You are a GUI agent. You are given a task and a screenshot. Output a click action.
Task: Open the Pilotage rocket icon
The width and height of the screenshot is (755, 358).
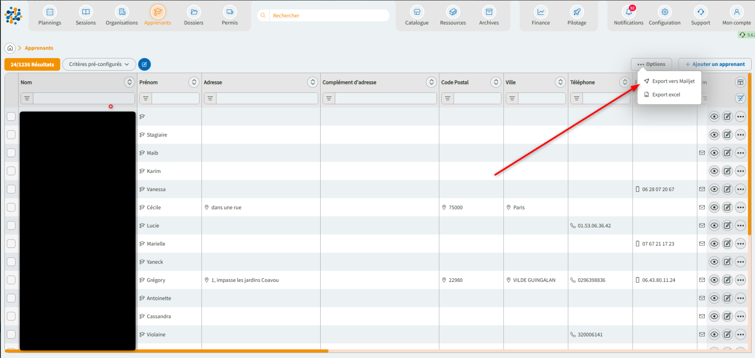tap(576, 12)
